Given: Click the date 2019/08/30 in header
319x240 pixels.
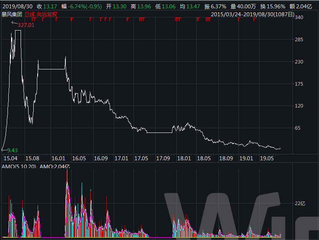Looking at the screenshot, I should pos(17,6).
